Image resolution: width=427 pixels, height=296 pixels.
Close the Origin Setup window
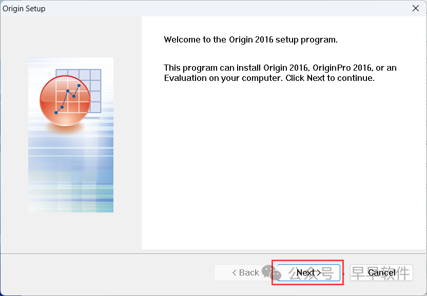[x=416, y=9]
